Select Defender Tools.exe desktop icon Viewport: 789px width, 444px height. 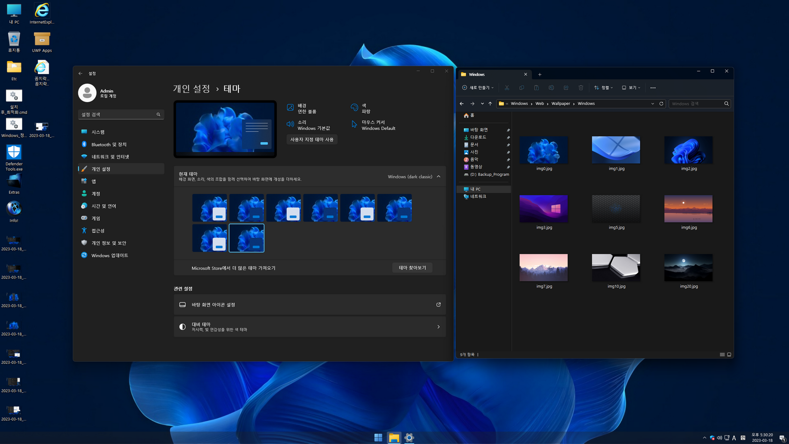point(14,158)
